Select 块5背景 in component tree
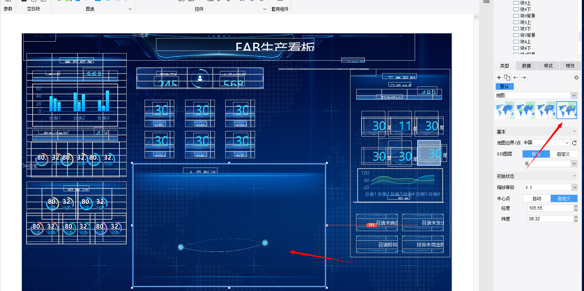Screen dimensions: 584x291 click(x=528, y=35)
